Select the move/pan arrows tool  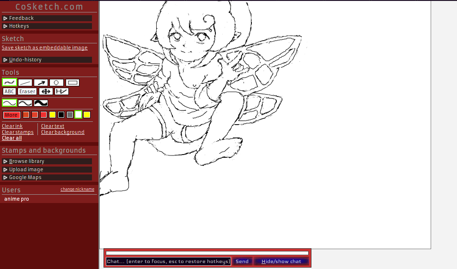46,91
